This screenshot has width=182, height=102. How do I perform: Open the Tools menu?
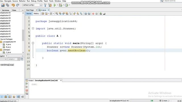(x=51, y=1)
